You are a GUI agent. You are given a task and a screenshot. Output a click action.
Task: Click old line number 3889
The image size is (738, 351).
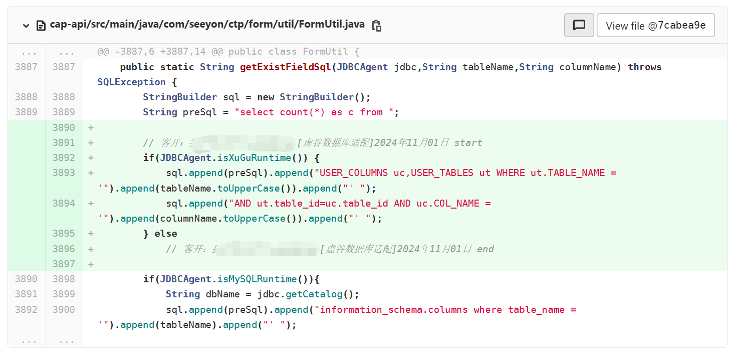point(26,112)
